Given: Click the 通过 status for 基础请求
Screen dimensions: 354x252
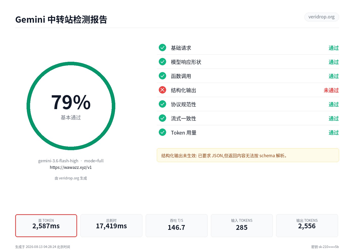Looking at the screenshot, I should point(334,48).
